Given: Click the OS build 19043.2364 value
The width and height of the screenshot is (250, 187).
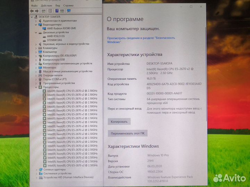Looking at the screenshot, I should [155, 172].
